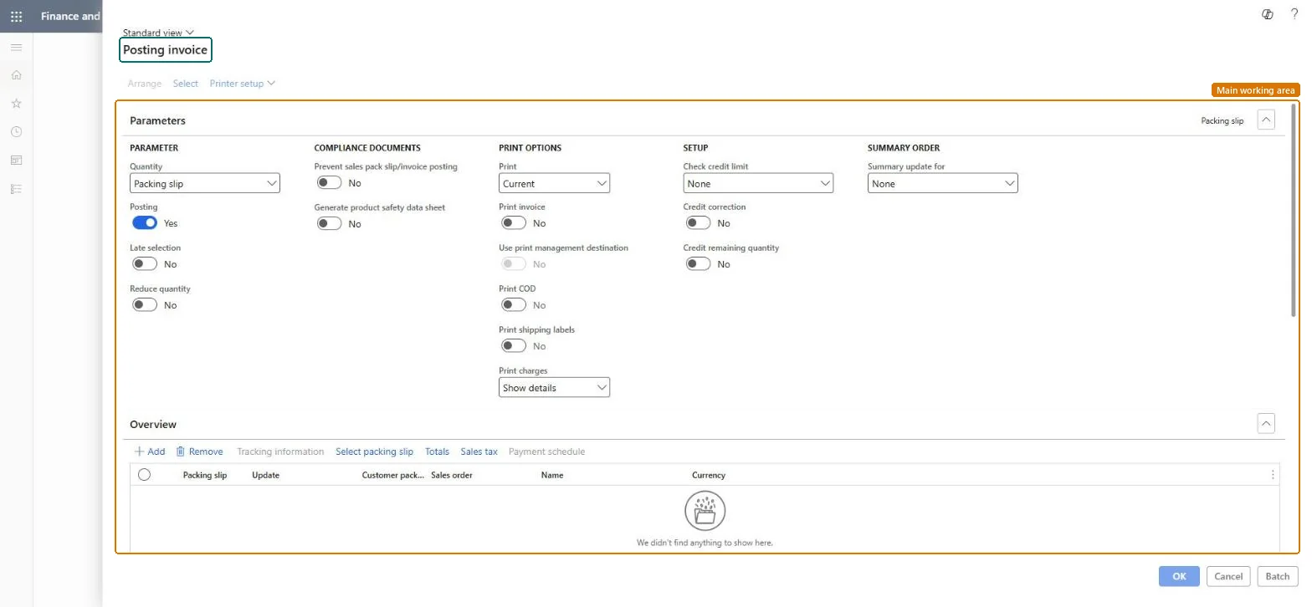This screenshot has height=607, width=1312.
Task: Click the vertical scrollbar of the form
Action: [x=1294, y=209]
